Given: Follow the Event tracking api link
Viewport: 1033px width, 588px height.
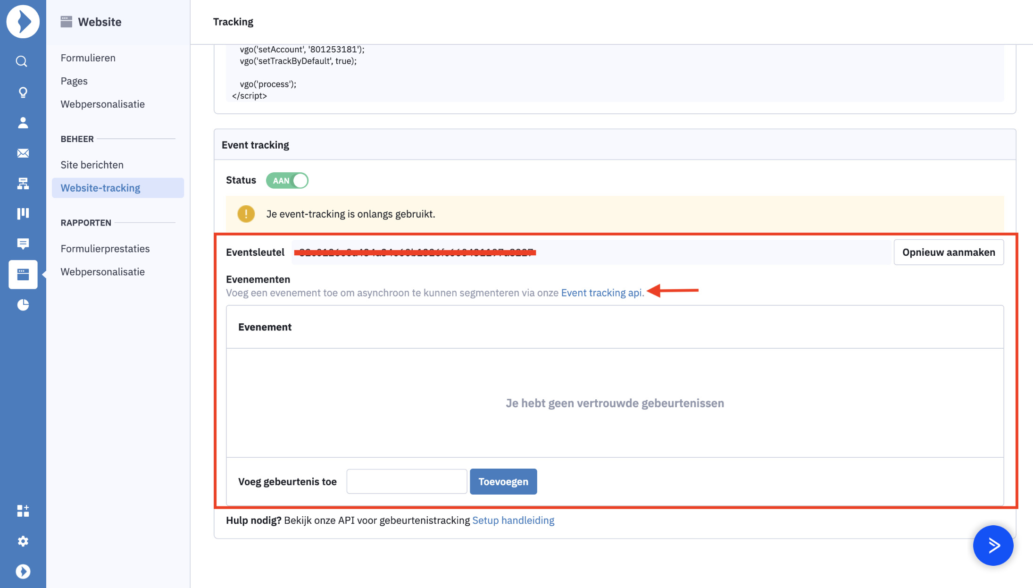Looking at the screenshot, I should [601, 293].
